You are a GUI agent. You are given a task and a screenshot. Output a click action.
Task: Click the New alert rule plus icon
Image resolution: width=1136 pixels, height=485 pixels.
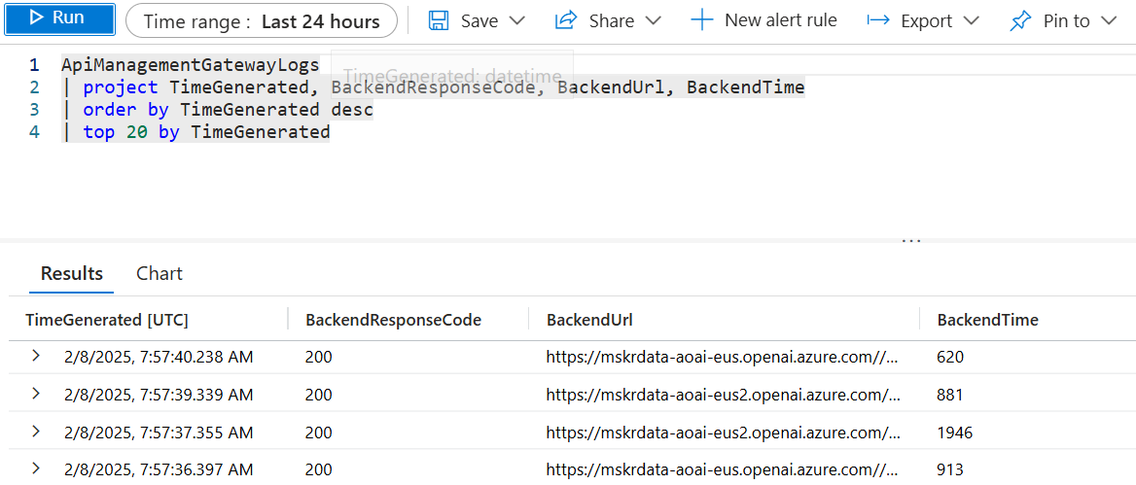point(701,20)
